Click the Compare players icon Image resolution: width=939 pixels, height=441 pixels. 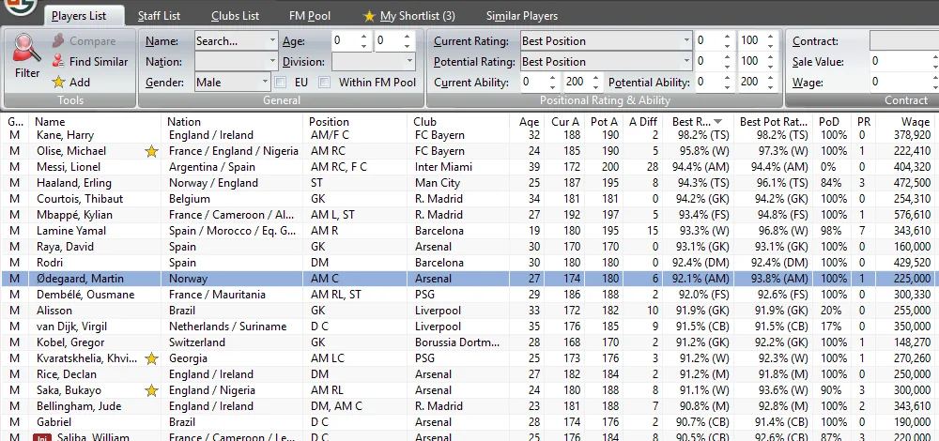tap(58, 41)
